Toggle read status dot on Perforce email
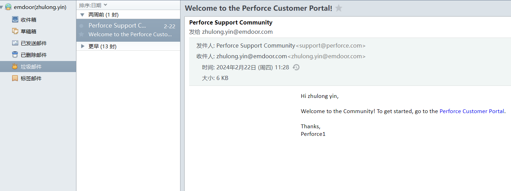511x191 pixels. (x=81, y=26)
